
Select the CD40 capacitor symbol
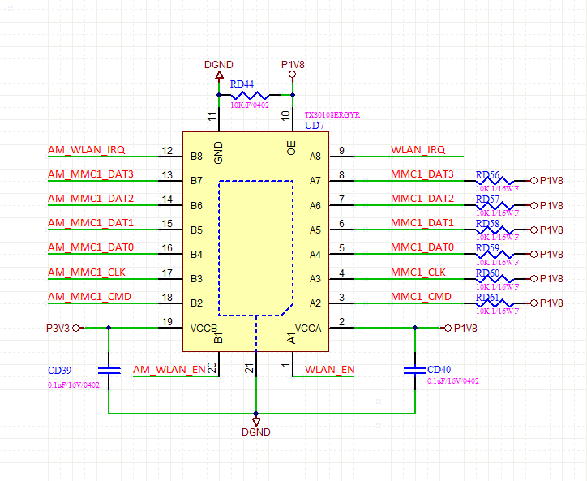(x=415, y=371)
